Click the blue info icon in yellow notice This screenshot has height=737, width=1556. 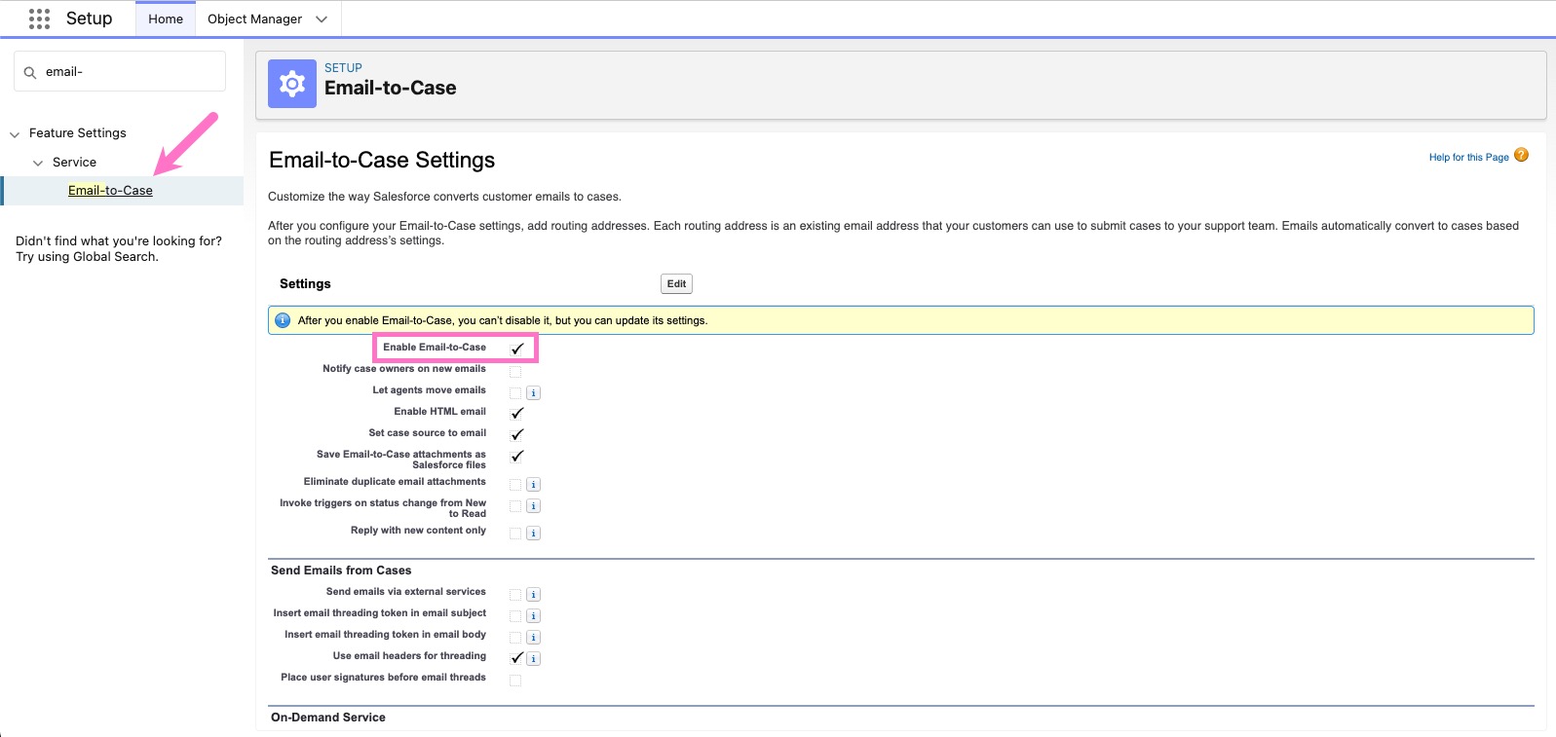pos(283,320)
